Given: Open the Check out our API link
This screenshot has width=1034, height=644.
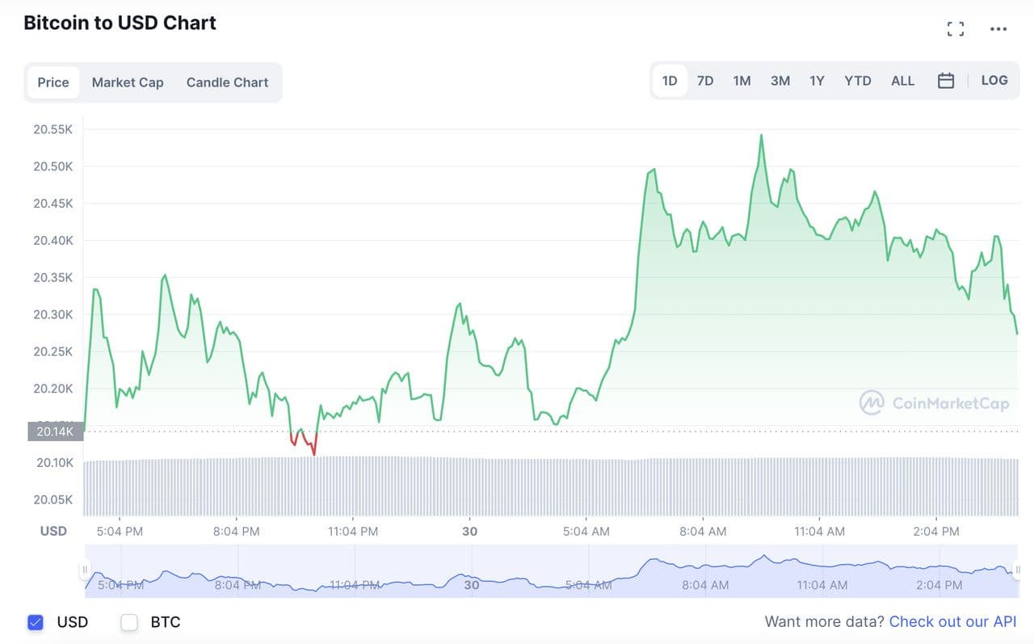Looking at the screenshot, I should tap(952, 622).
